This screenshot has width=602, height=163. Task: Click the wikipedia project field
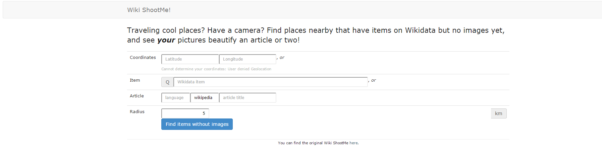coord(204,98)
